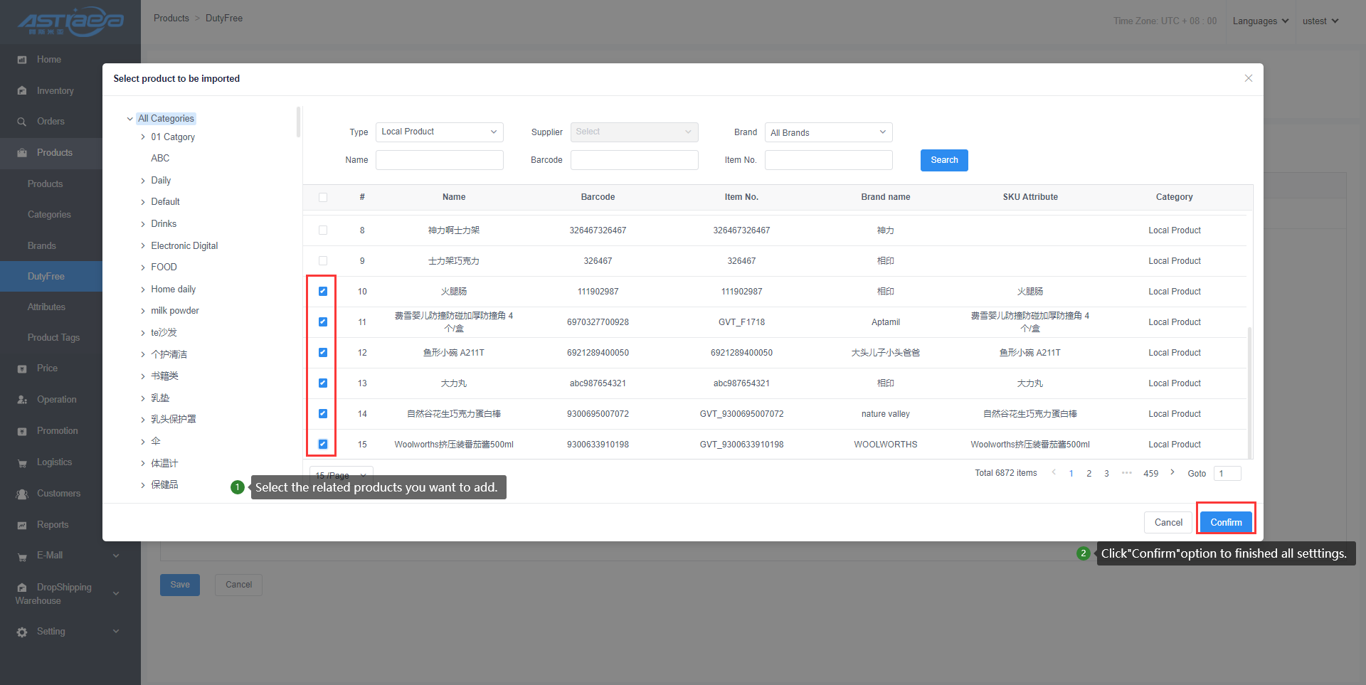Go to next page arrow
1366x685 pixels.
pyautogui.click(x=1172, y=472)
